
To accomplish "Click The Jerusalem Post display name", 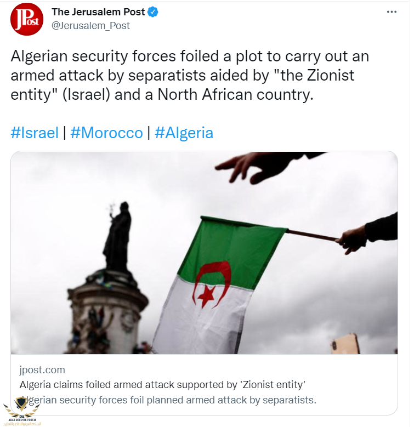I will pyautogui.click(x=98, y=12).
